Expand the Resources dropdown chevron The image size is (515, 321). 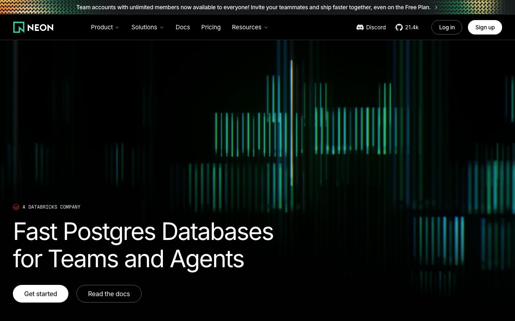(x=266, y=28)
